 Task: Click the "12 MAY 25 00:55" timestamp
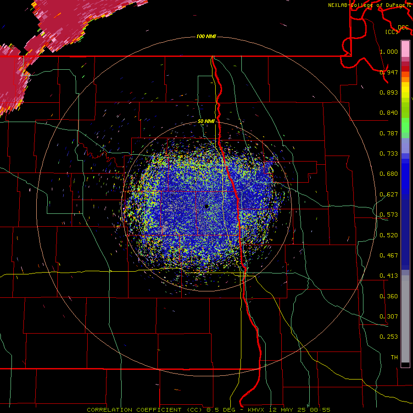point(300,410)
